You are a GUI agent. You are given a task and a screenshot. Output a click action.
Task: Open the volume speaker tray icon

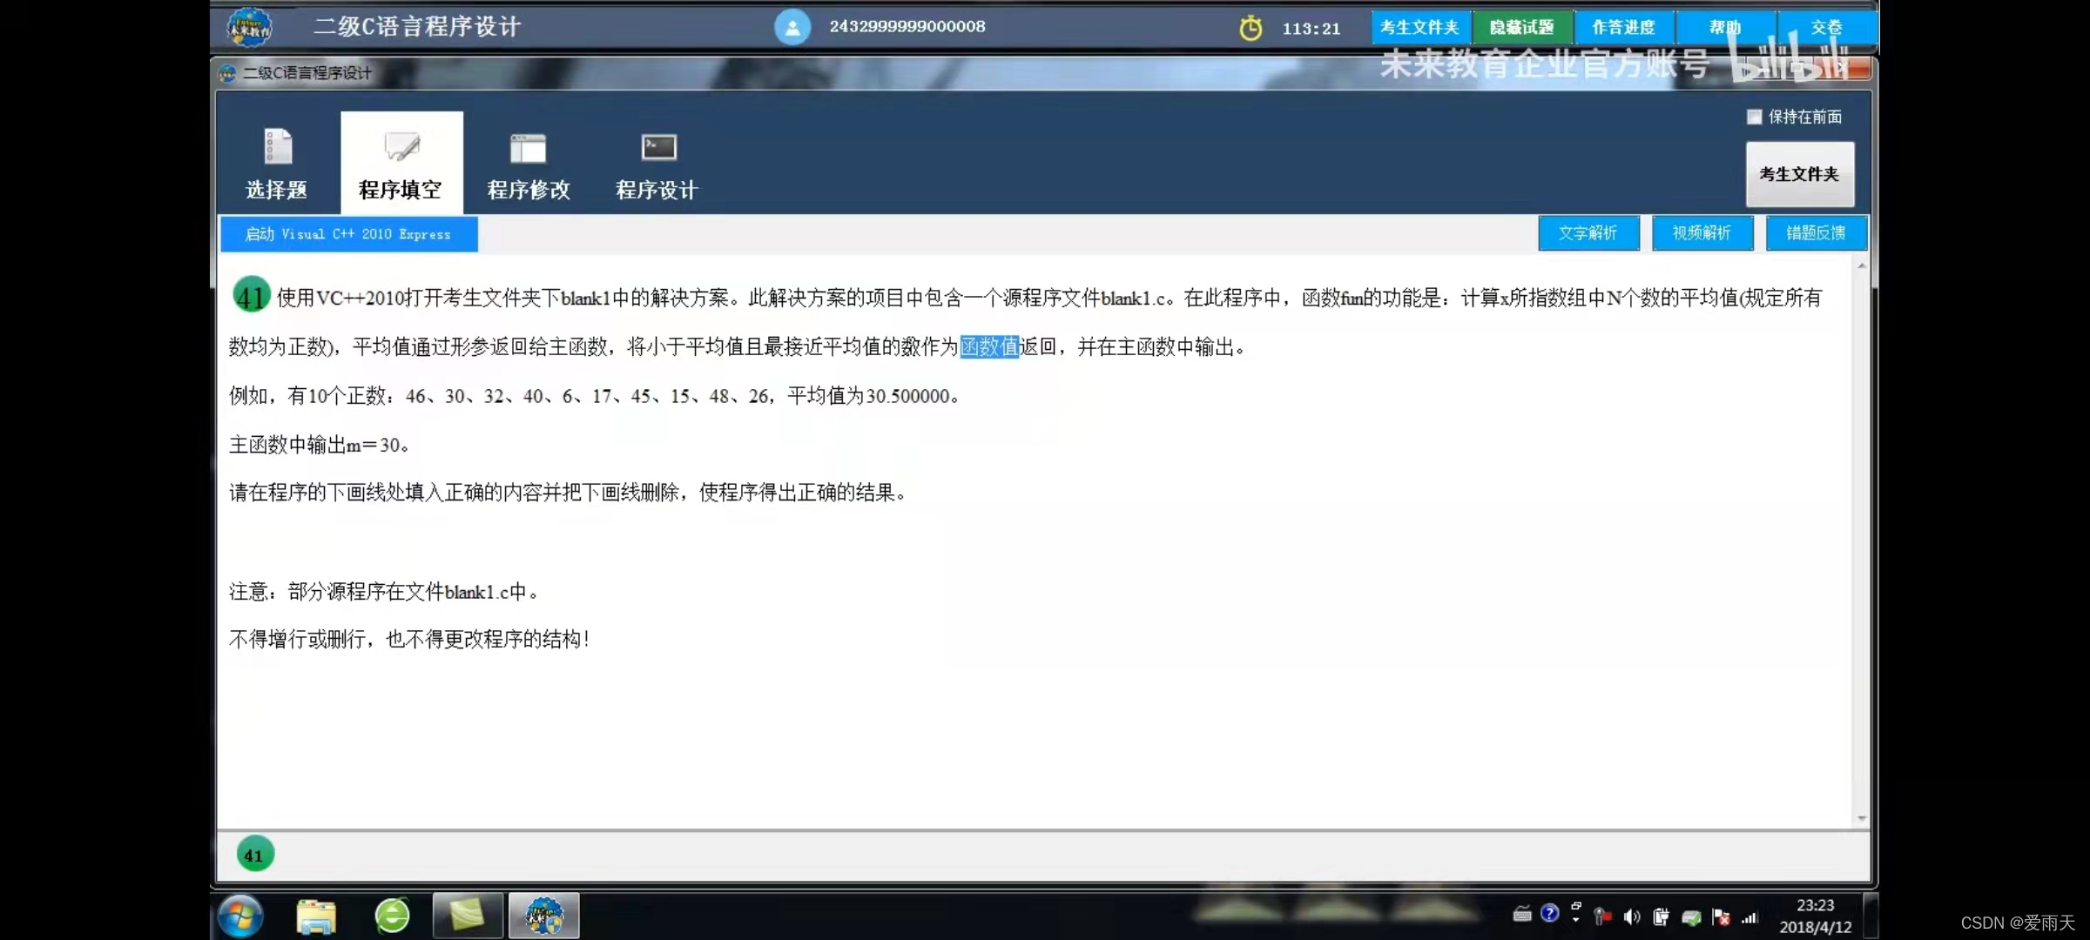pyautogui.click(x=1632, y=916)
